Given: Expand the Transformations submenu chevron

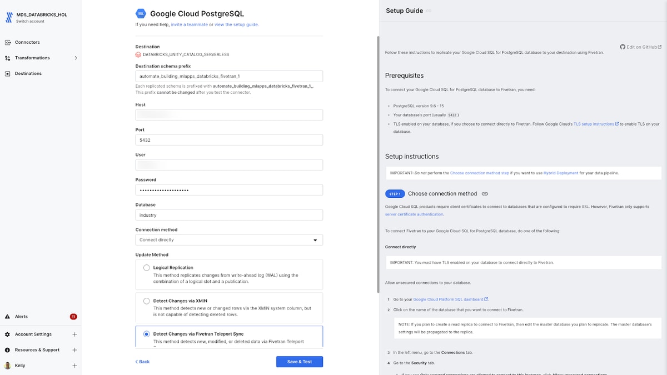Looking at the screenshot, I should (76, 58).
